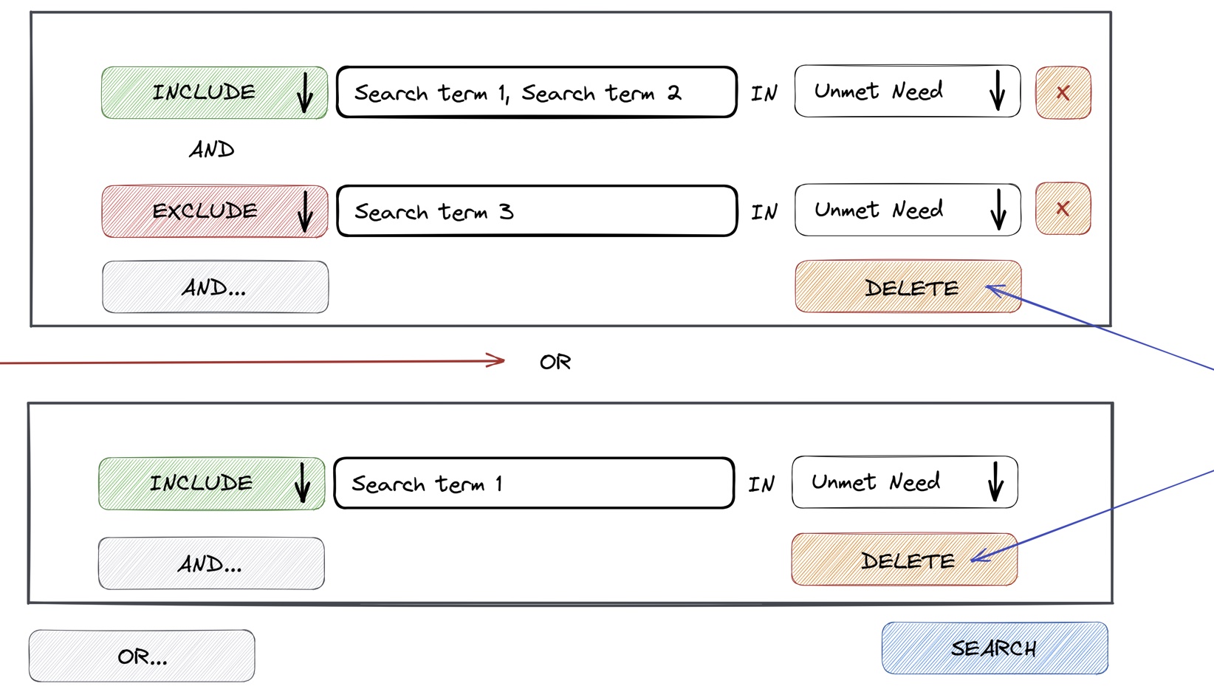Run the query with the SEARCH button
Image resolution: width=1214 pixels, height=686 pixels.
click(994, 648)
